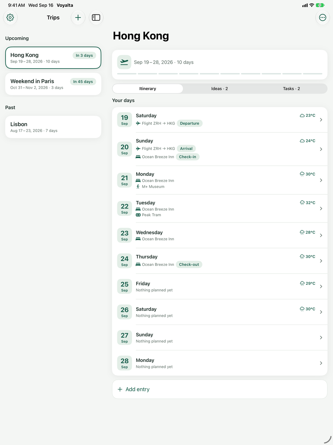
Task: Click 'Nothing planned yet' under Friday
Action: point(154,290)
